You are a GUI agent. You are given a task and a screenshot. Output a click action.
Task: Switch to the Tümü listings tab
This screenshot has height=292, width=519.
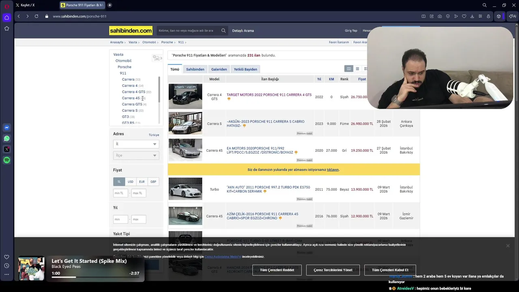pos(175,69)
